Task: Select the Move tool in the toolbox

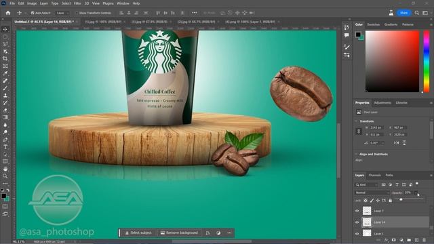Action: click(5, 29)
